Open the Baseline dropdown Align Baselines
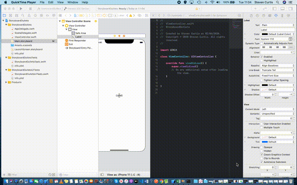The height and width of the screenshot is (185, 297). coord(278,65)
